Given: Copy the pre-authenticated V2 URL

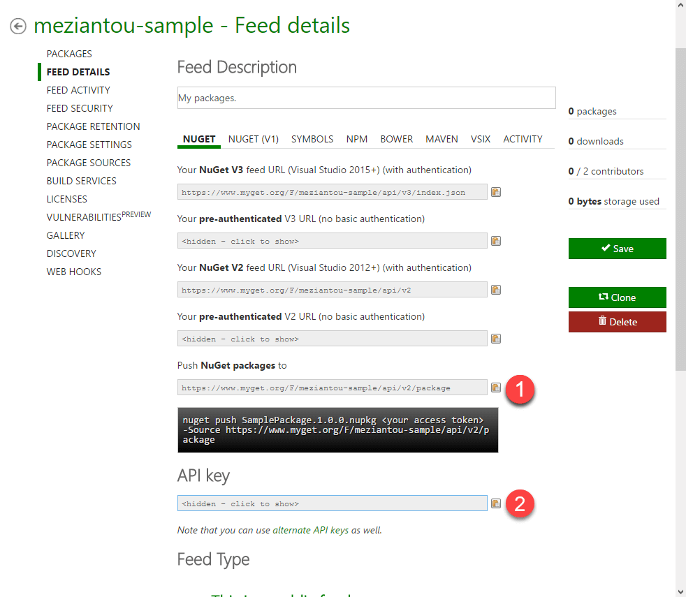Looking at the screenshot, I should click(496, 339).
